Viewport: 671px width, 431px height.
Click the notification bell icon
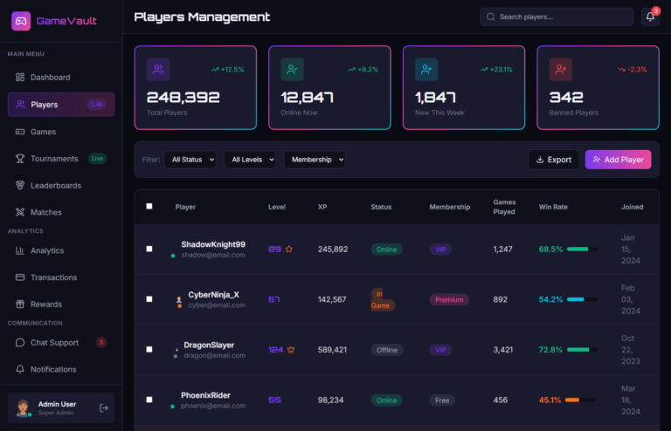point(649,17)
